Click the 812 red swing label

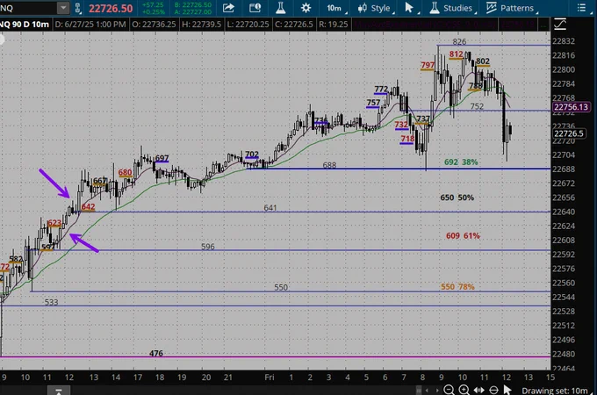456,54
